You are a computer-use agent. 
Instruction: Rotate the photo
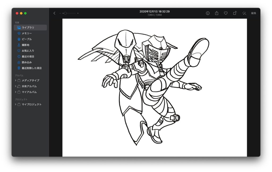click(235, 13)
